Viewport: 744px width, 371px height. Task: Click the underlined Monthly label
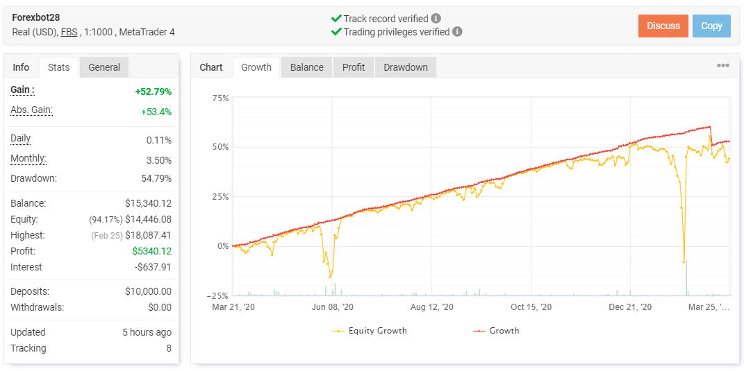[x=28, y=159]
